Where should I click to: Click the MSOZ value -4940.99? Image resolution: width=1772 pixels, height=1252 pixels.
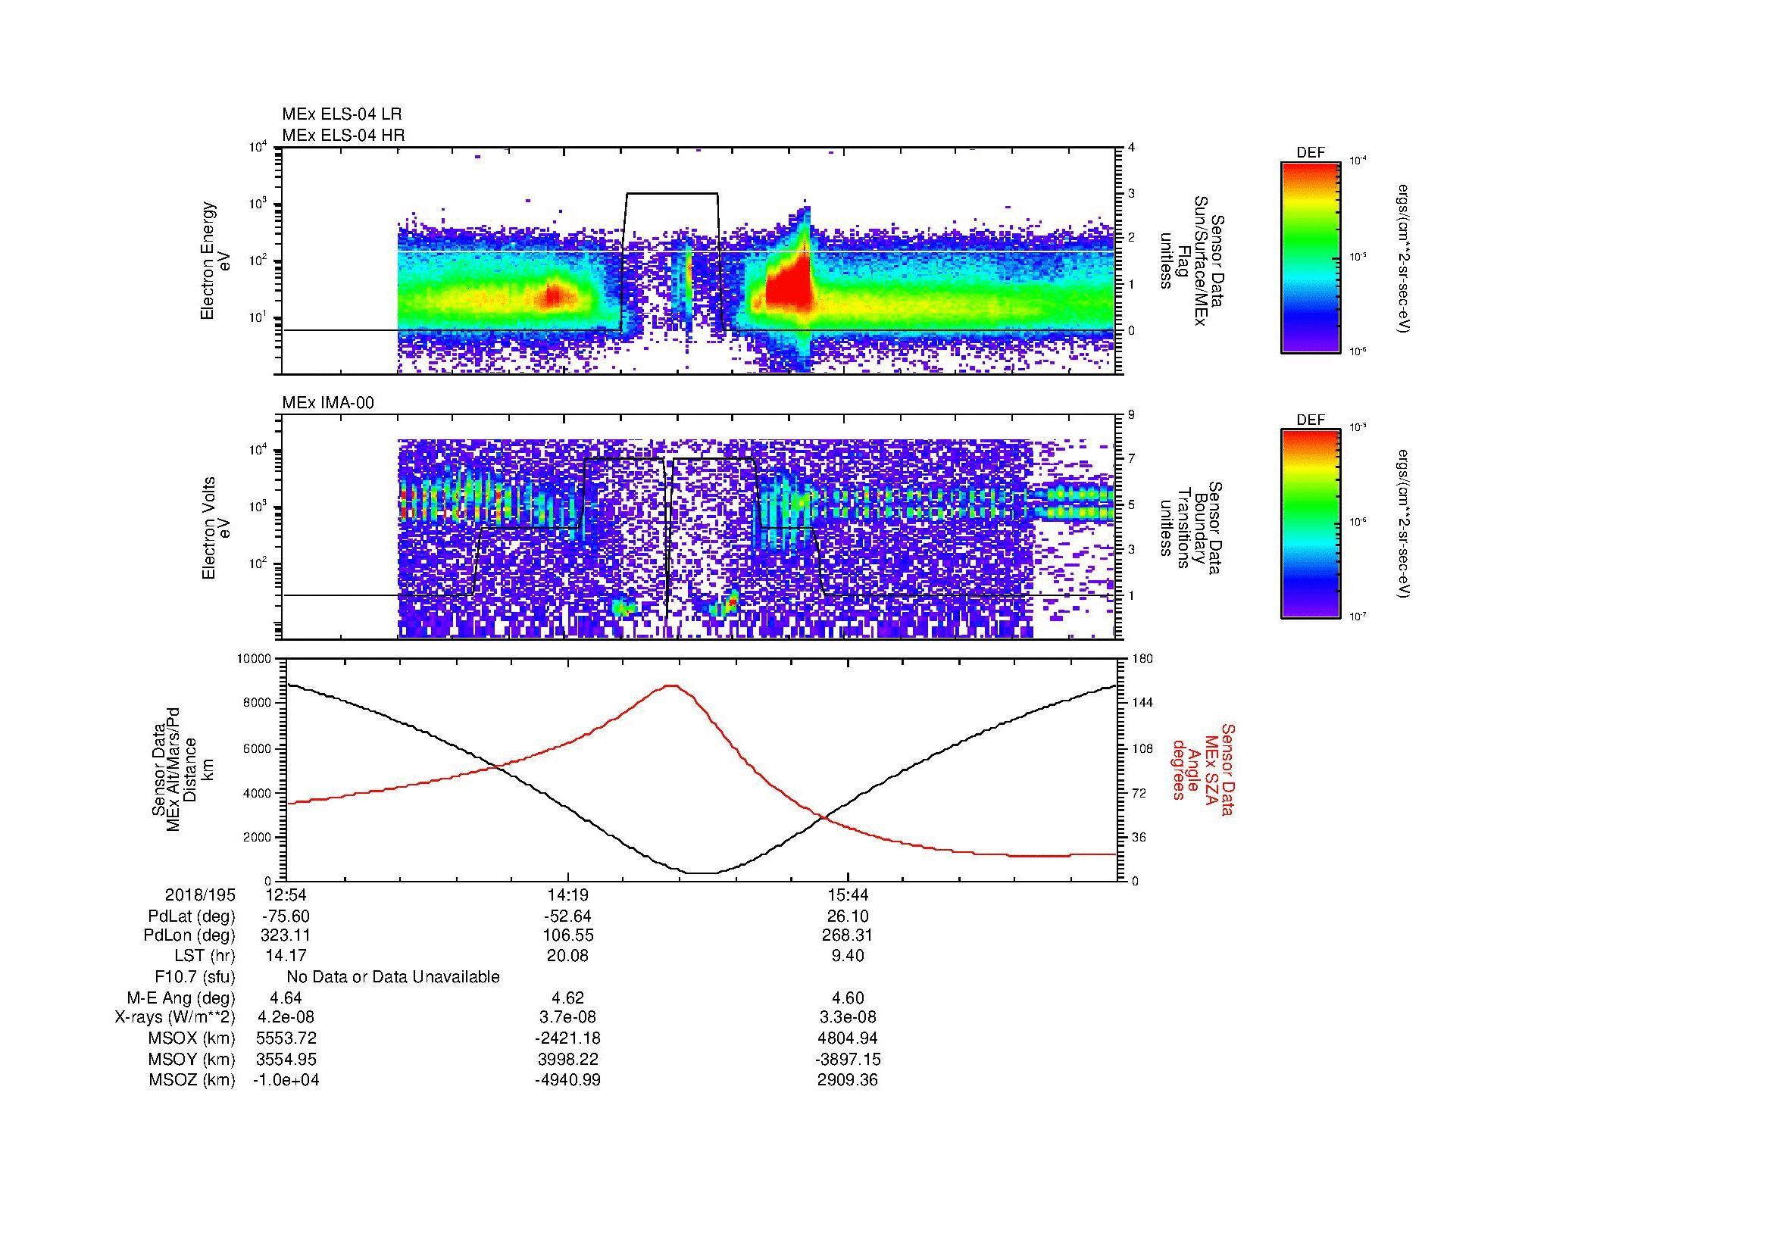pyautogui.click(x=568, y=1080)
